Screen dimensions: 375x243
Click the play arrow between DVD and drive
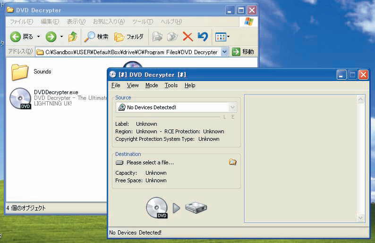coord(177,208)
